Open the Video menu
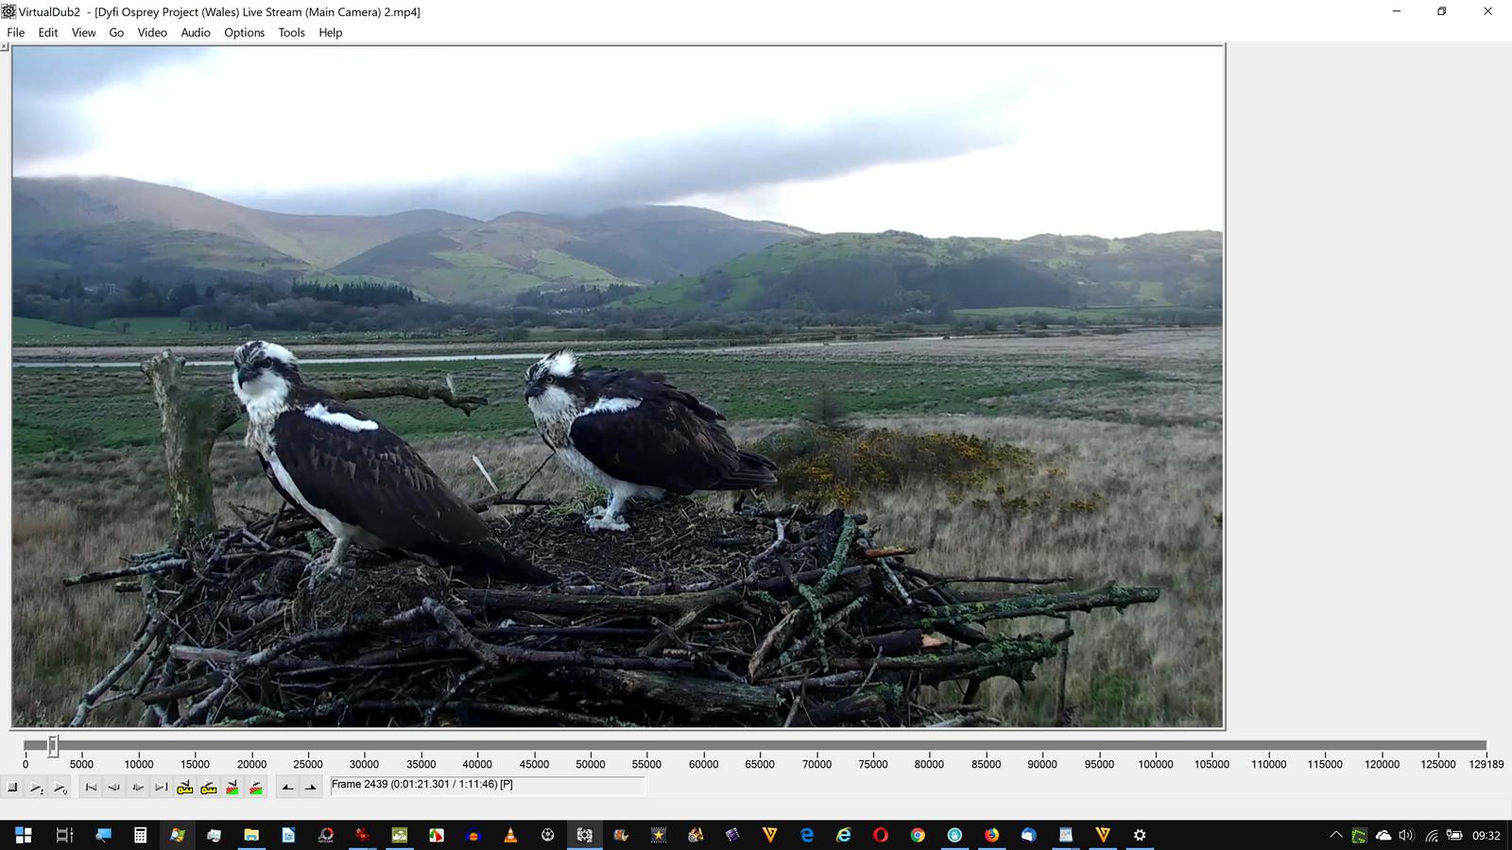 (x=152, y=32)
